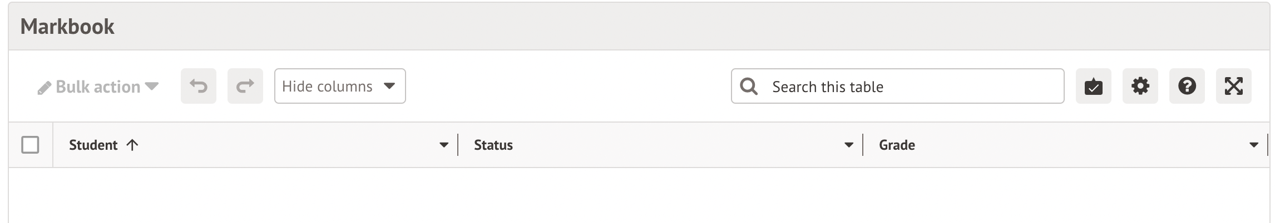Click the Markbook panel heading
1275x223 pixels.
67,27
